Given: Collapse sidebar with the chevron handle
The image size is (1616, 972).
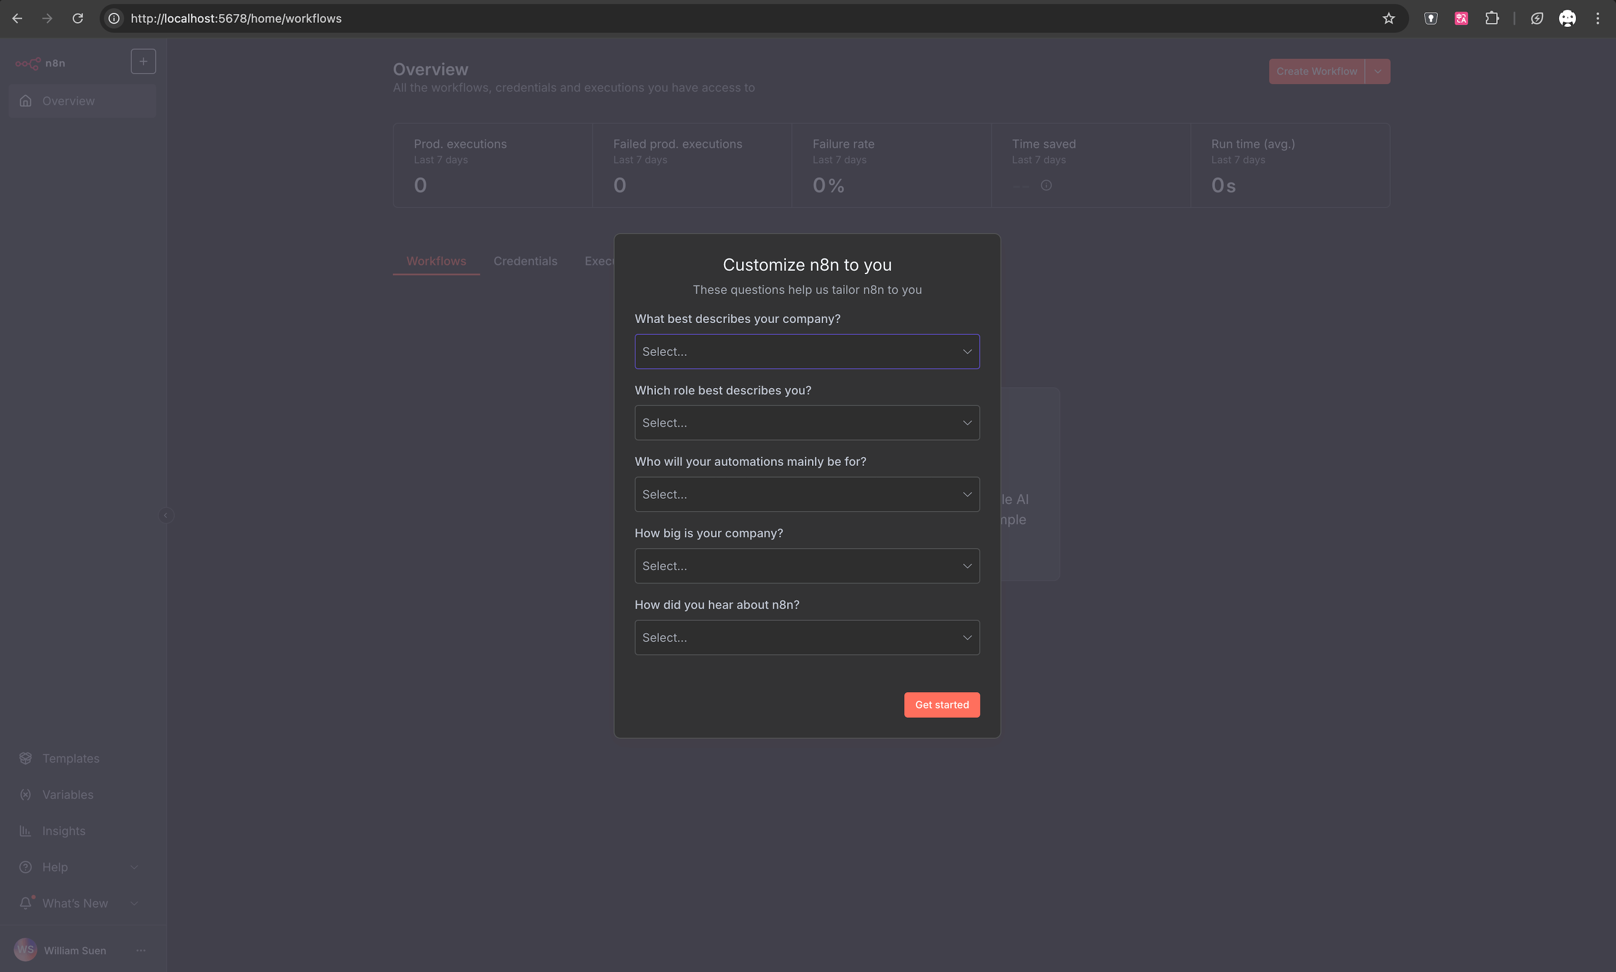Looking at the screenshot, I should tap(166, 516).
